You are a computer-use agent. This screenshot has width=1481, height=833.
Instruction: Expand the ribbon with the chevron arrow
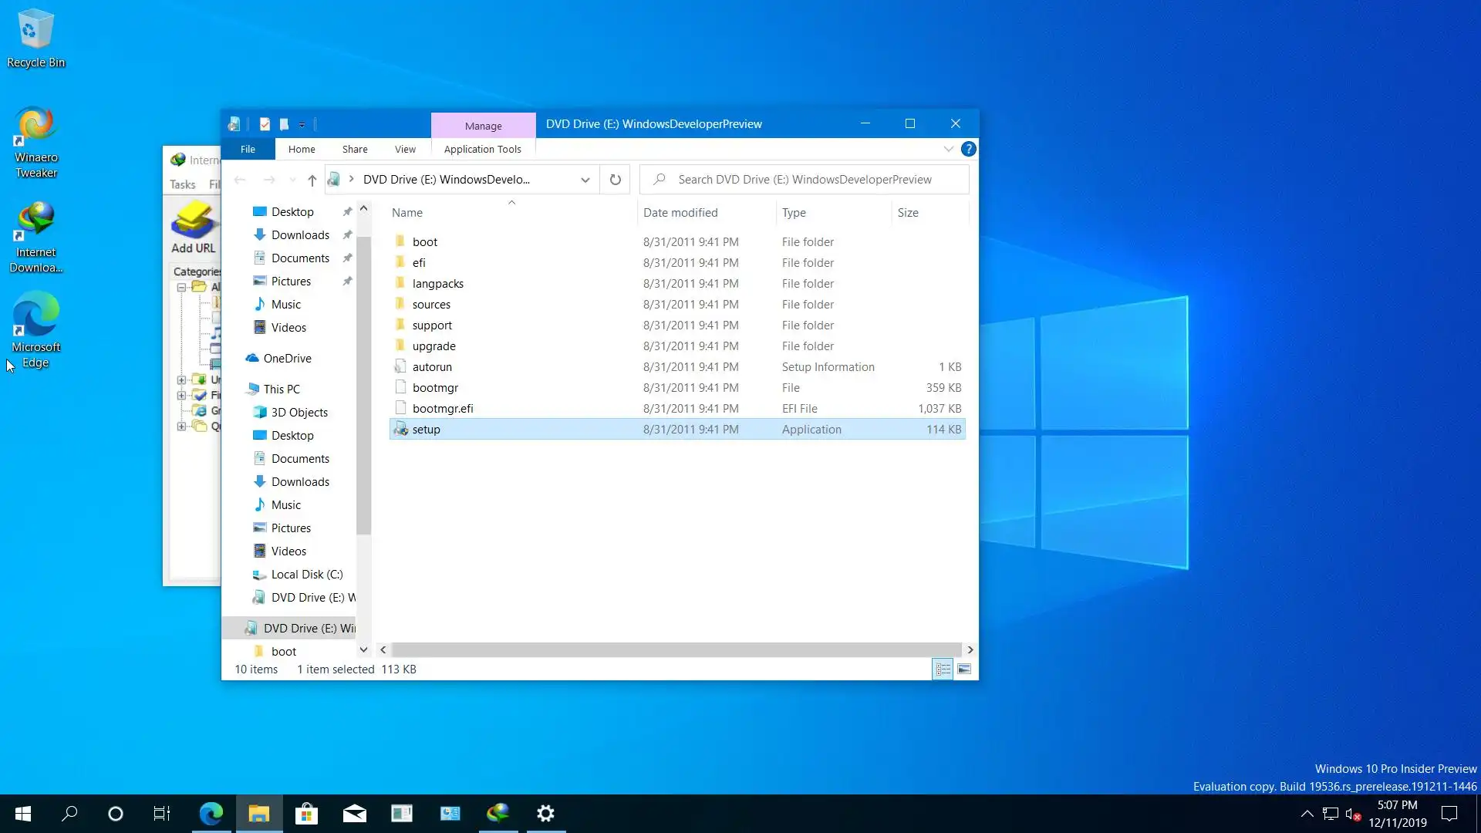(x=949, y=149)
